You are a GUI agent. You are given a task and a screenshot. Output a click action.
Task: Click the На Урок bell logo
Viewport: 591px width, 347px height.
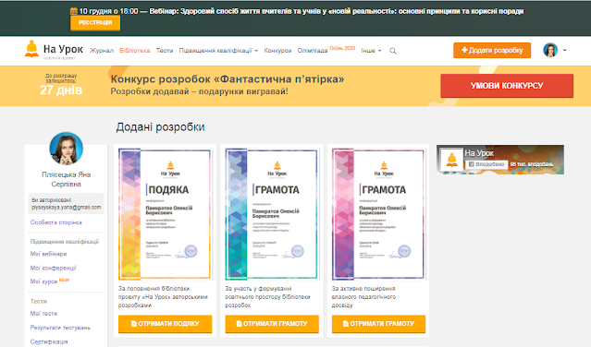point(31,49)
